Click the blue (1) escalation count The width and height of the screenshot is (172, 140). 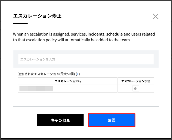(x=78, y=74)
